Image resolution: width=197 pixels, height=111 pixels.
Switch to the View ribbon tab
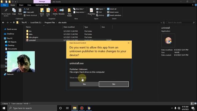(x=29, y=5)
